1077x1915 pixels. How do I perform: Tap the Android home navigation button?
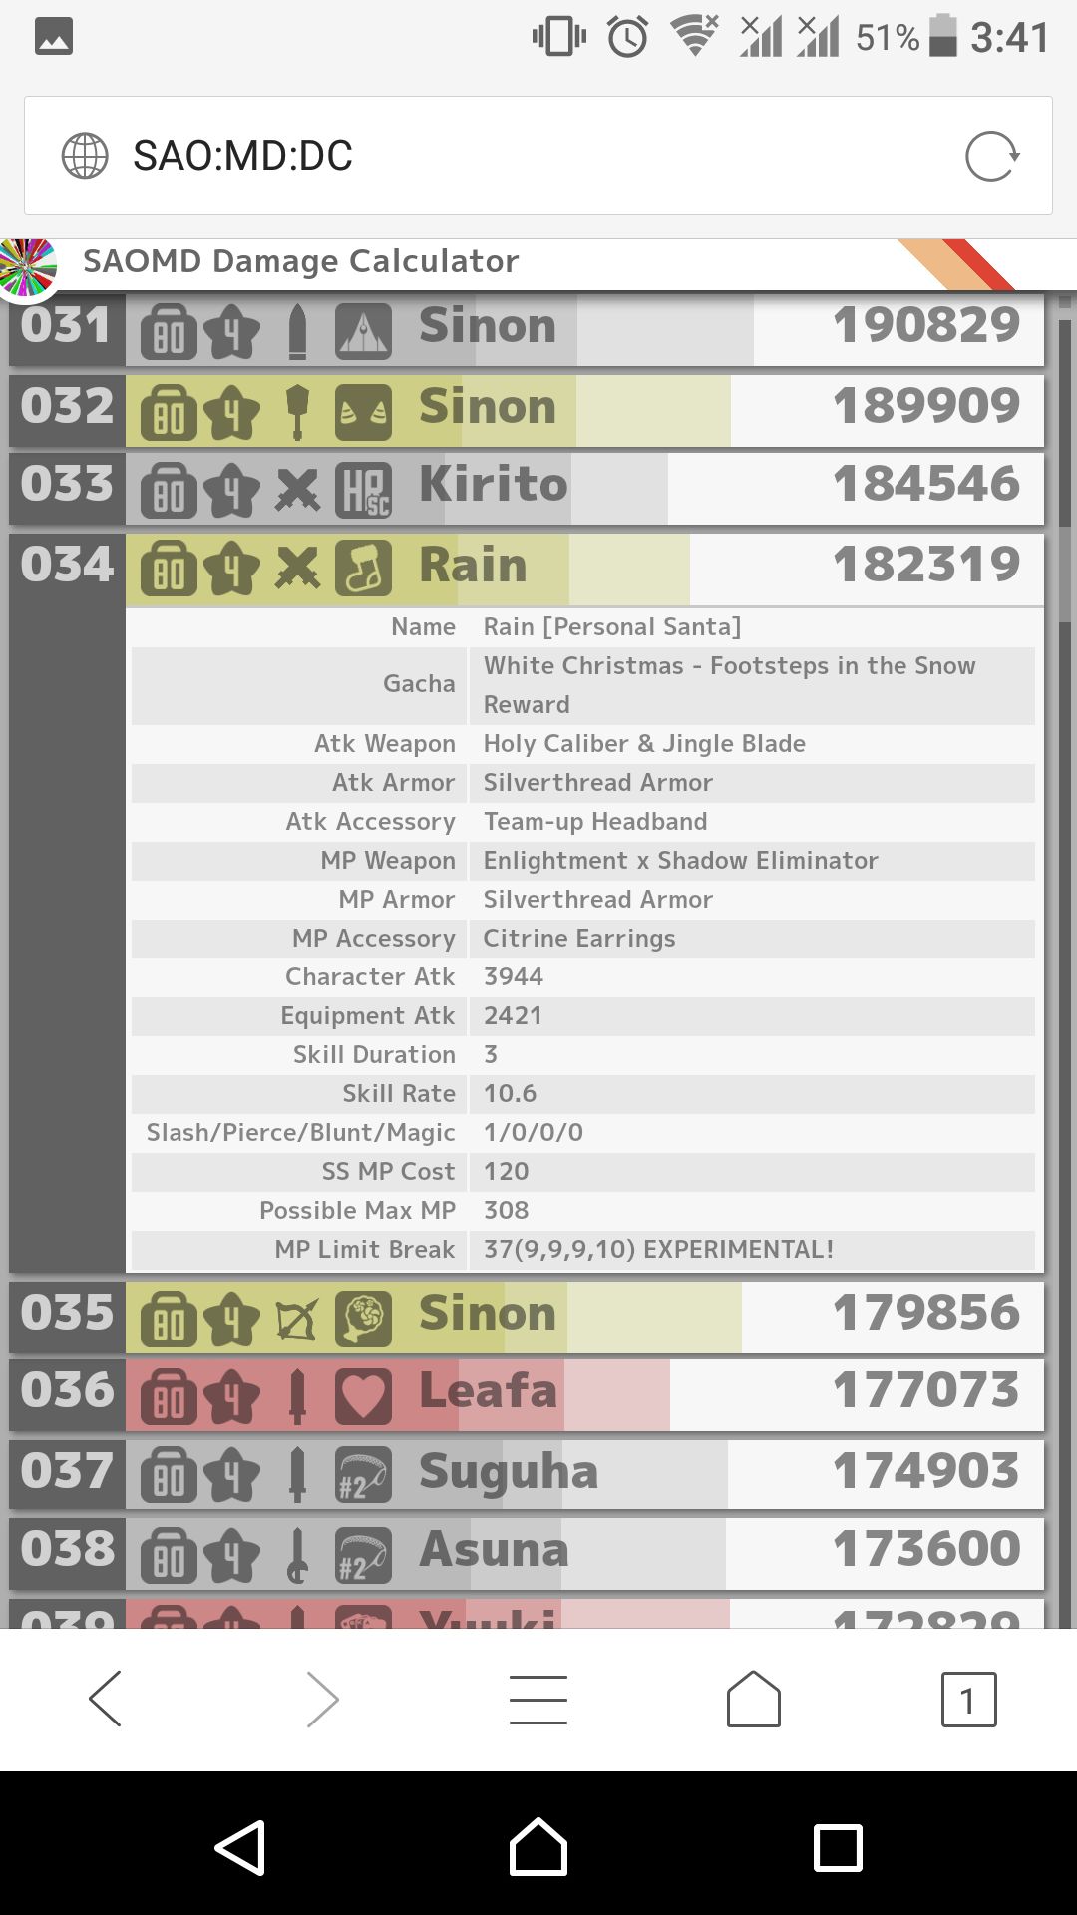pos(538,1848)
